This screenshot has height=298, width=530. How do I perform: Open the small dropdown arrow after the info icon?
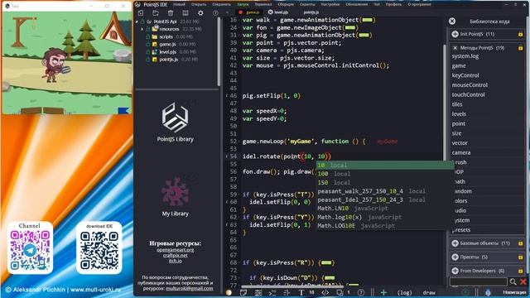pos(227,13)
